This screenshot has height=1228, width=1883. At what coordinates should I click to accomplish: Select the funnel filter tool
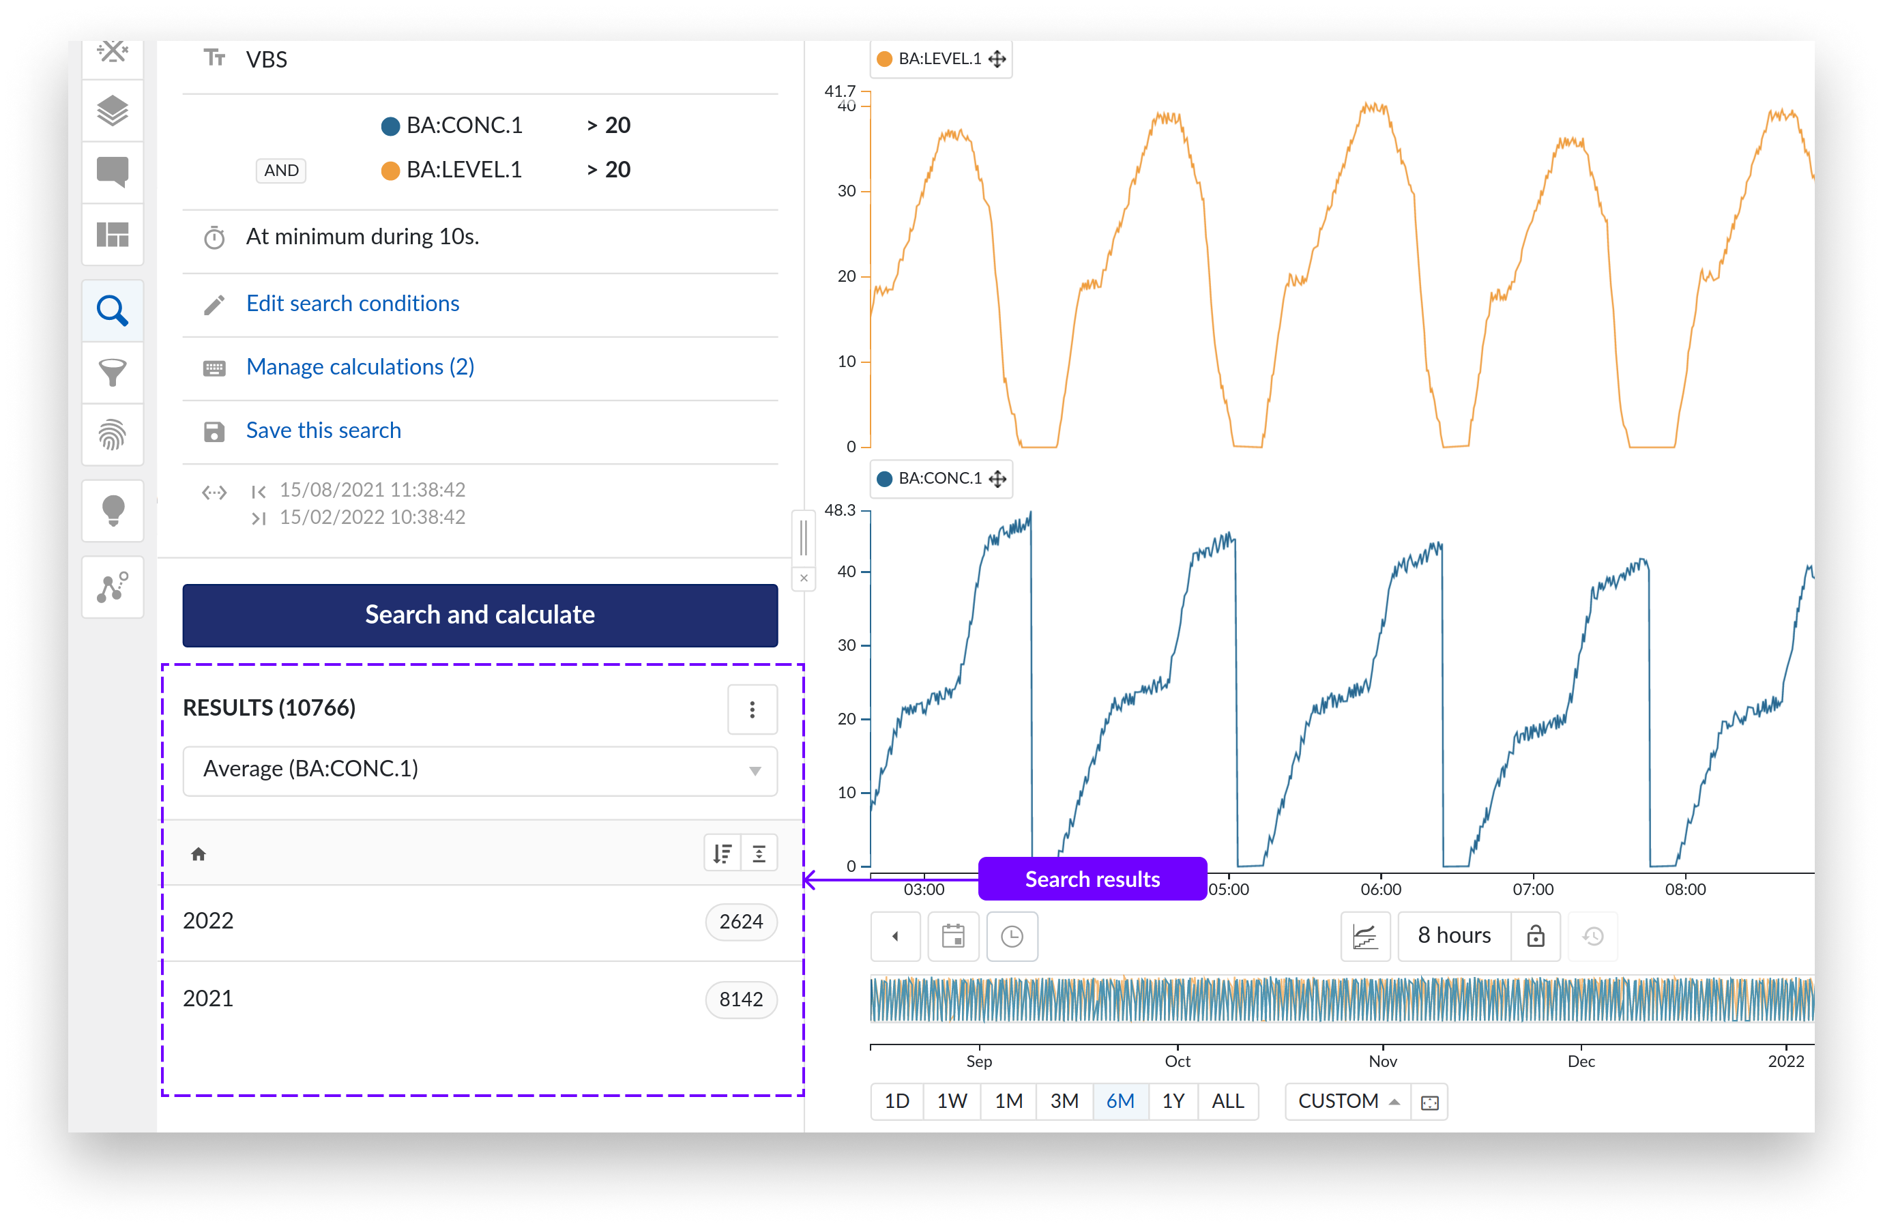pos(113,372)
